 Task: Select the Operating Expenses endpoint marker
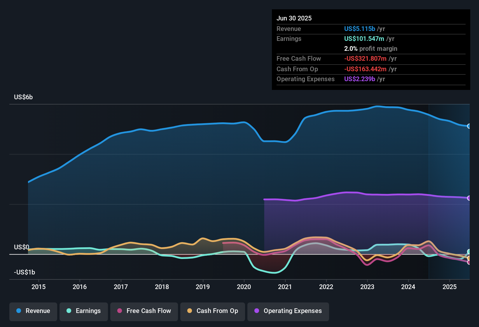point(469,198)
